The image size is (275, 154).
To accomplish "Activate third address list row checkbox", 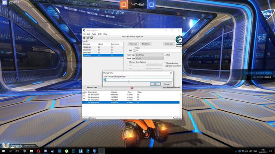I will click(84, 100).
